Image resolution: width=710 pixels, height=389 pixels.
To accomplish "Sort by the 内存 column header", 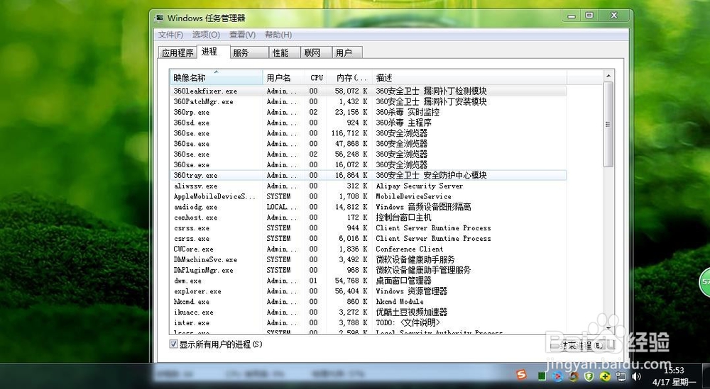I will [x=350, y=78].
